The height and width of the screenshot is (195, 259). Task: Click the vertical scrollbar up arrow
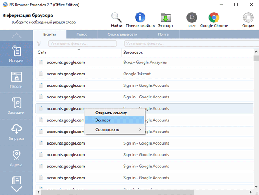pyautogui.click(x=256, y=52)
